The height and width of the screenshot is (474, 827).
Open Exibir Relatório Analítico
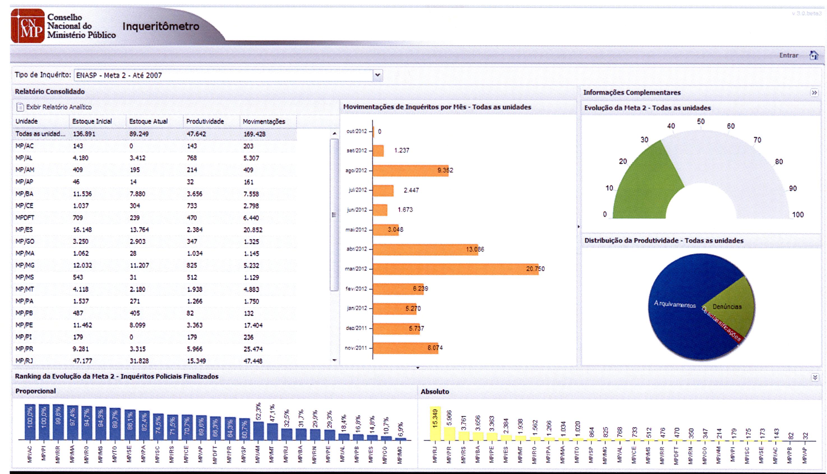point(59,107)
